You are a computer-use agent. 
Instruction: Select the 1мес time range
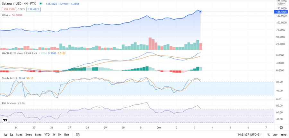(x=19, y=135)
